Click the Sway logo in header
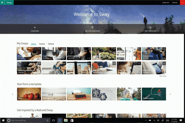185x123 pixels. pos(9,2)
